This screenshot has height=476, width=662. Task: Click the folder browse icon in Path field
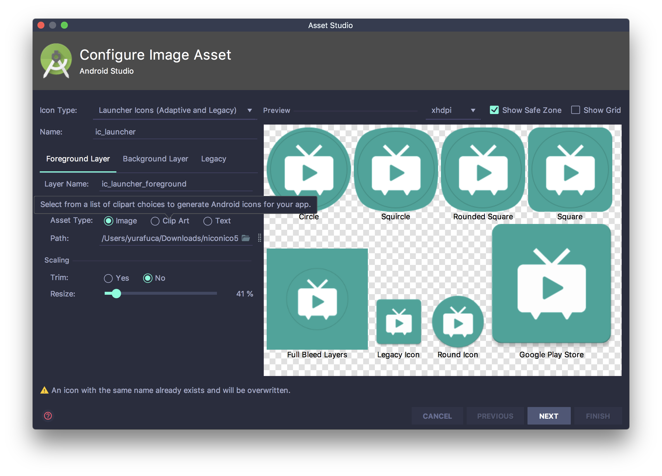(x=246, y=238)
